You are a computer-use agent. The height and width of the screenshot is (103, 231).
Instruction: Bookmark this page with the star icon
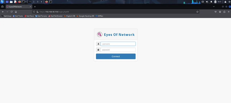197,12
